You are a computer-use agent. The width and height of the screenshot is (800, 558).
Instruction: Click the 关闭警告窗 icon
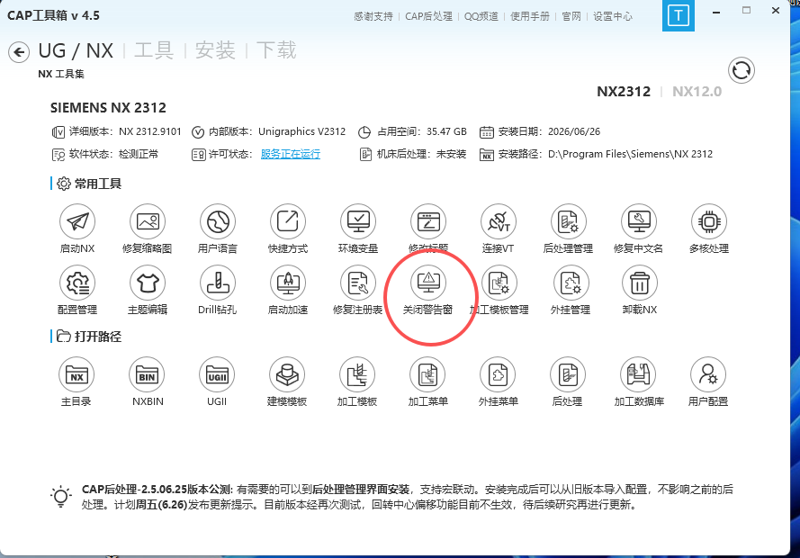point(428,283)
